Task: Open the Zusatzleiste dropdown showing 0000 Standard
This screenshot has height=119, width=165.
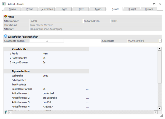Action: [160, 41]
